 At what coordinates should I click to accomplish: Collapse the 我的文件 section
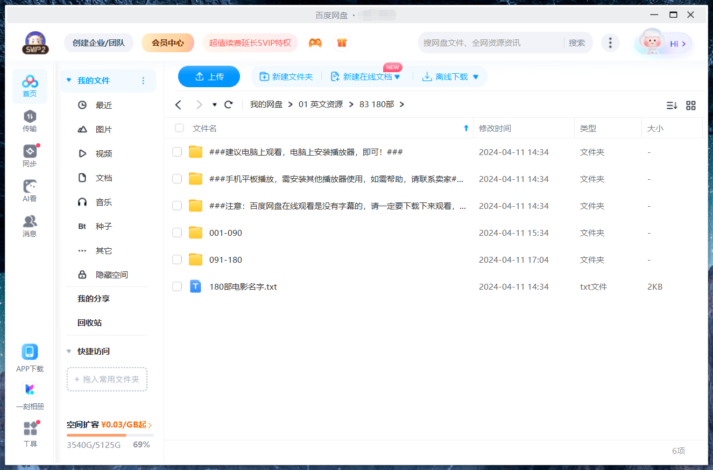coord(68,80)
